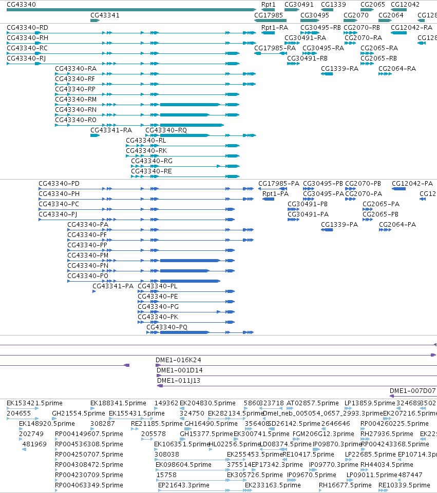The width and height of the screenshot is (437, 493).
Task: Click protein CG43340-PC label
Action: pyautogui.click(x=59, y=204)
